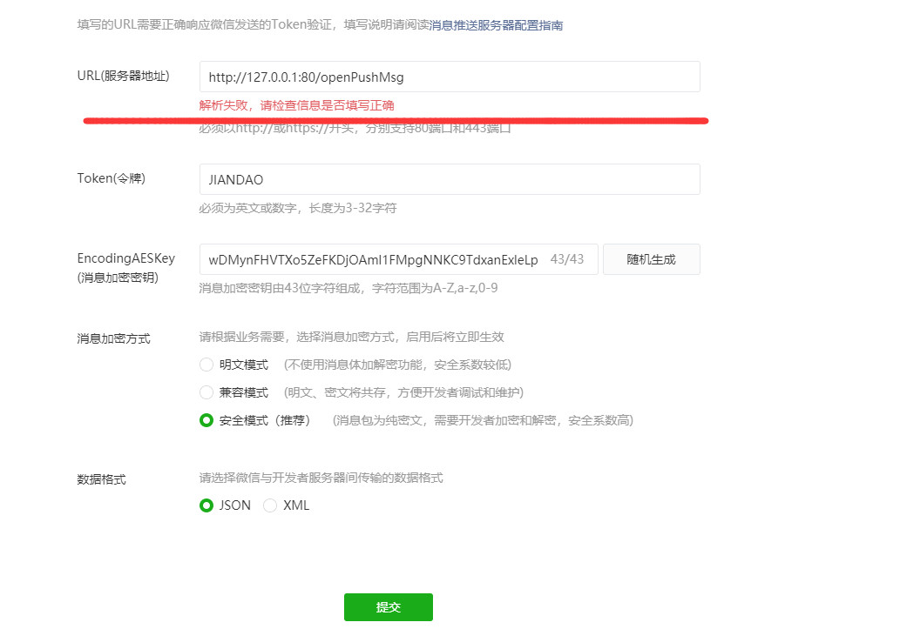Click the Token(令牌) label

tap(112, 178)
